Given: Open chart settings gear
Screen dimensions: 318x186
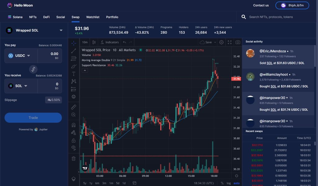Looking at the screenshot, I should 221,42.
